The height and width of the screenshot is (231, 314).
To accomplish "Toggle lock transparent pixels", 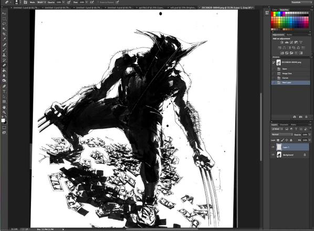I will [x=278, y=140].
